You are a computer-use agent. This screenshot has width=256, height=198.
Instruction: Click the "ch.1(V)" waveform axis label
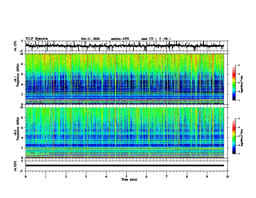coord(16,46)
